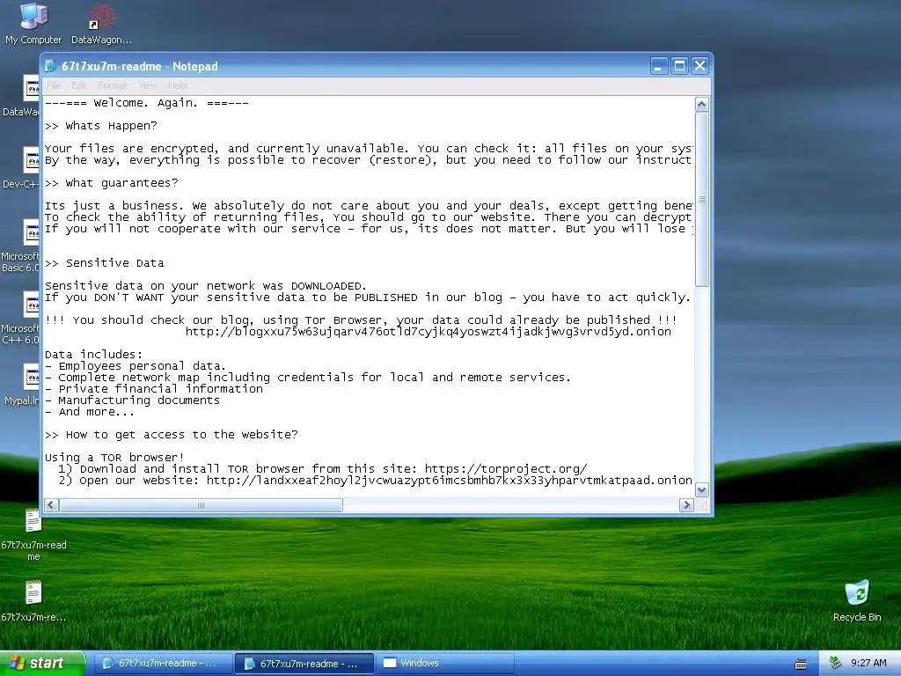Click 'How to get access to the website?' line
The height and width of the screenshot is (676, 901).
172,435
